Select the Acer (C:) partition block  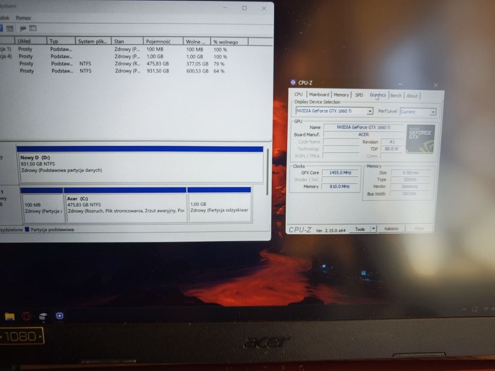coord(125,205)
